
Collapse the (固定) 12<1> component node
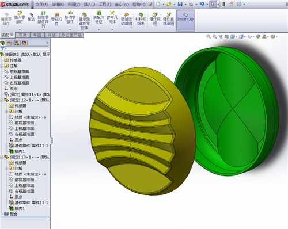coord(2,100)
